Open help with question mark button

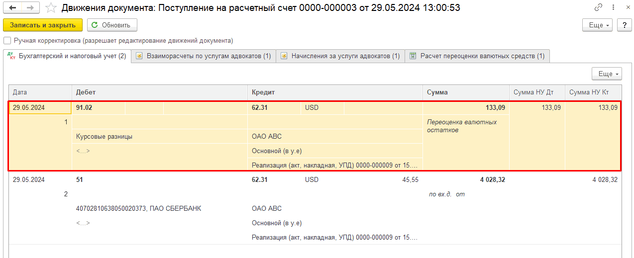point(624,25)
